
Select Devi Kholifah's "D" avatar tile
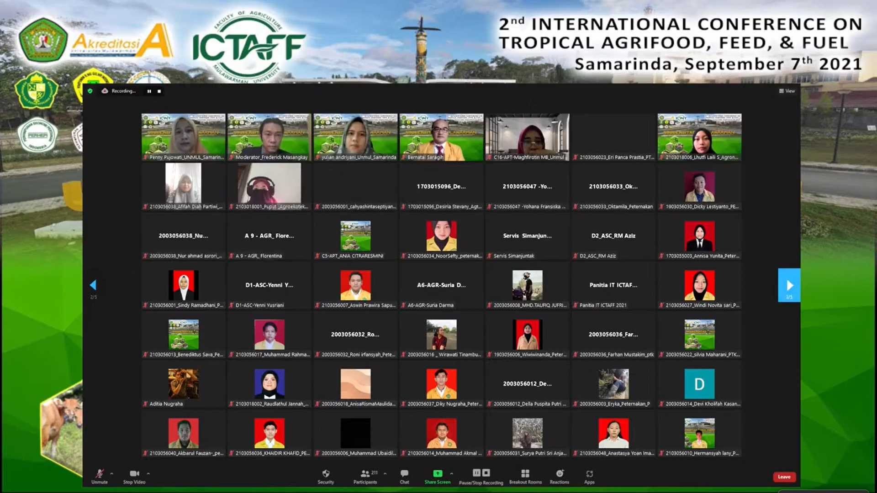[x=699, y=383]
